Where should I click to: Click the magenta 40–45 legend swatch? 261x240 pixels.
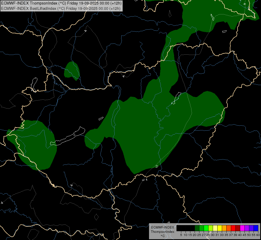click(242, 228)
